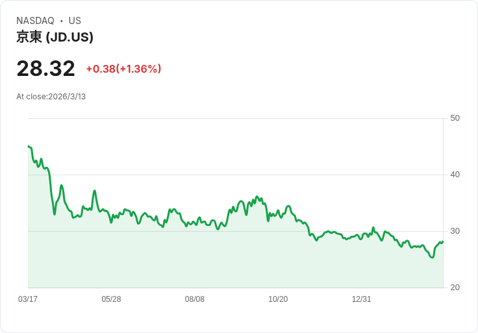Image resolution: width=478 pixels, height=333 pixels.
Task: Click the NASDAQ exchange label
Action: click(x=35, y=21)
